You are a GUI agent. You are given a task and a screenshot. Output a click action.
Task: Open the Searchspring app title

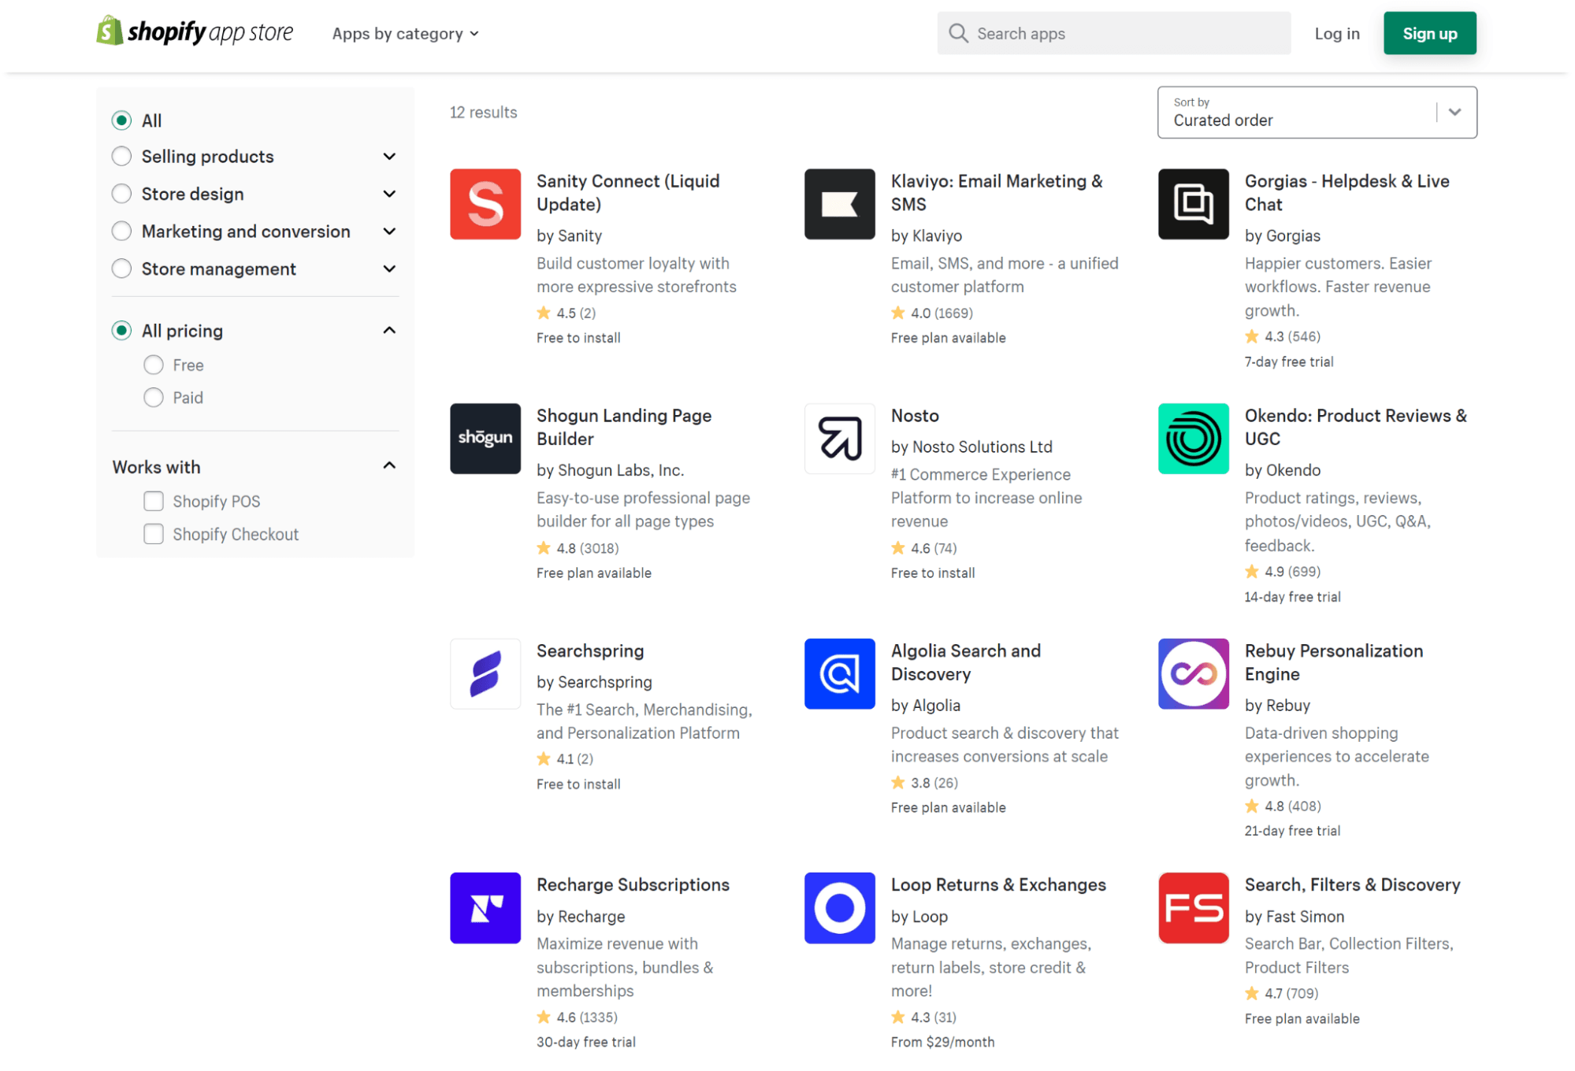coord(590,650)
